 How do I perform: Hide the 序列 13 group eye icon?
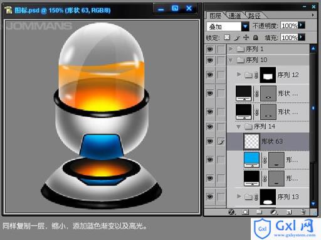tap(210, 196)
